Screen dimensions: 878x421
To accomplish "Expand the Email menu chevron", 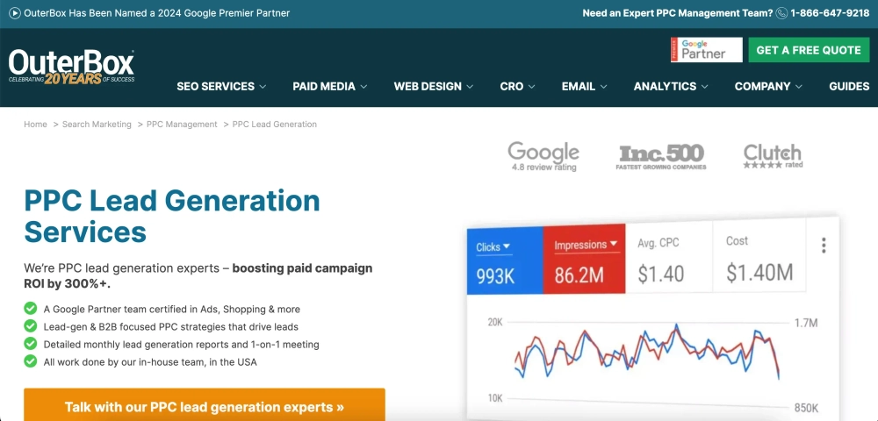I will coord(603,87).
